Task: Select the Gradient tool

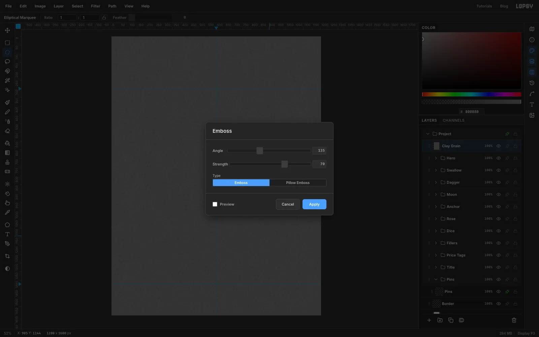Action: pyautogui.click(x=7, y=153)
